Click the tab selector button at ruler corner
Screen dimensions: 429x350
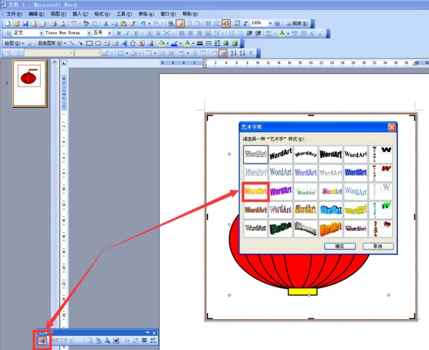click(x=64, y=63)
